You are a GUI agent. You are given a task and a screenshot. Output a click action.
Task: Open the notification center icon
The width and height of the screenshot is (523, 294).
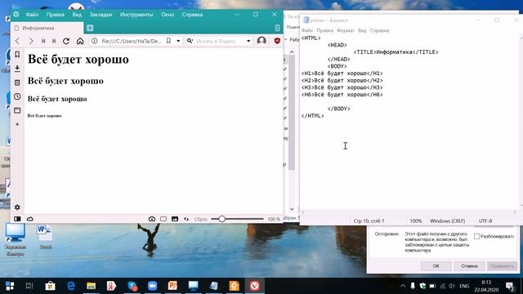[x=510, y=286]
